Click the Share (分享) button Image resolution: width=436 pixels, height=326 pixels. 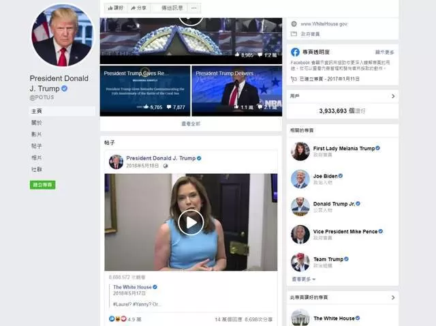(139, 8)
